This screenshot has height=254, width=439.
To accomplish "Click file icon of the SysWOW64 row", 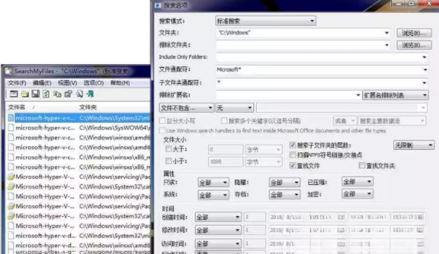I will point(11,127).
